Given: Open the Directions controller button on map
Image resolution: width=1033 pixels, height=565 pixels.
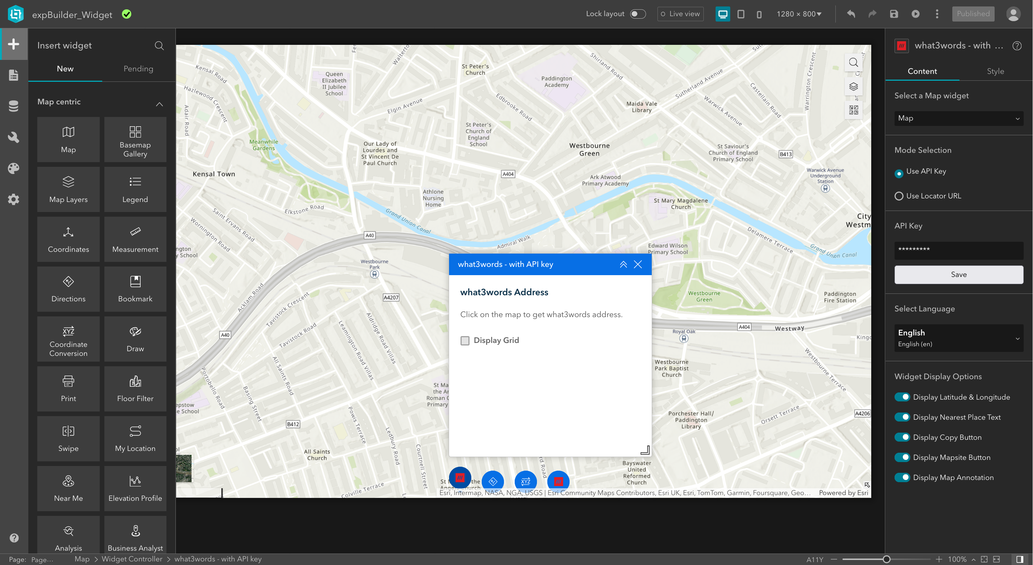Looking at the screenshot, I should coord(493,481).
